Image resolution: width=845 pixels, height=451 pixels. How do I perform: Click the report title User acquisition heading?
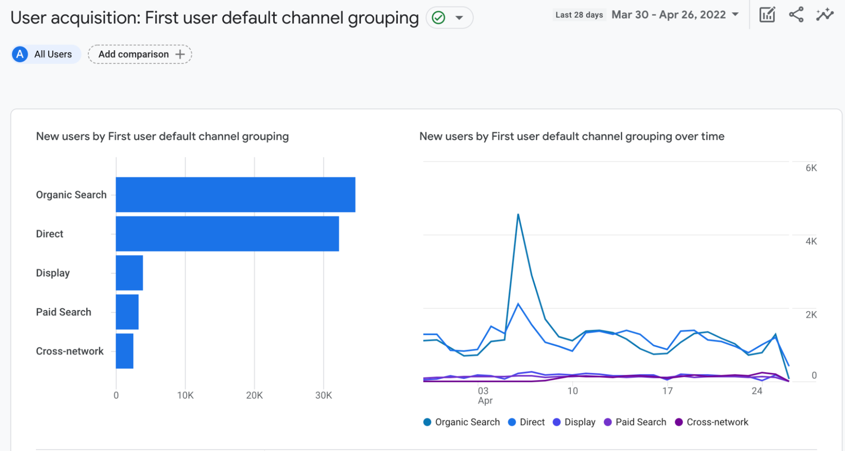214,18
